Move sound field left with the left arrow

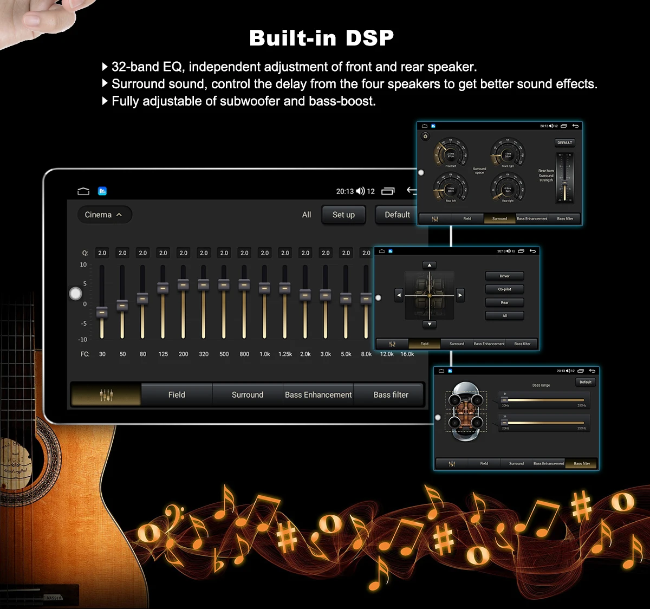coord(399,295)
